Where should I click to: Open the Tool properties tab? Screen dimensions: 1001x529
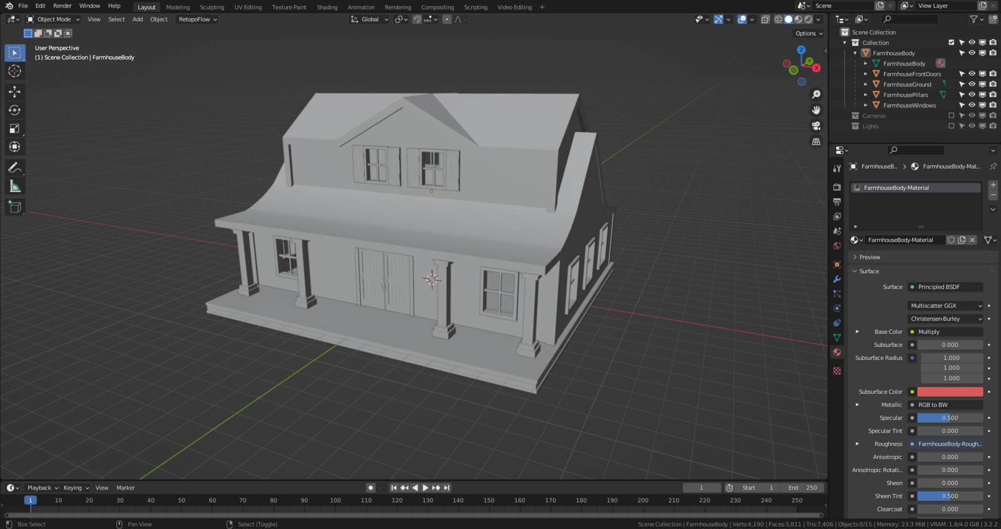(837, 168)
